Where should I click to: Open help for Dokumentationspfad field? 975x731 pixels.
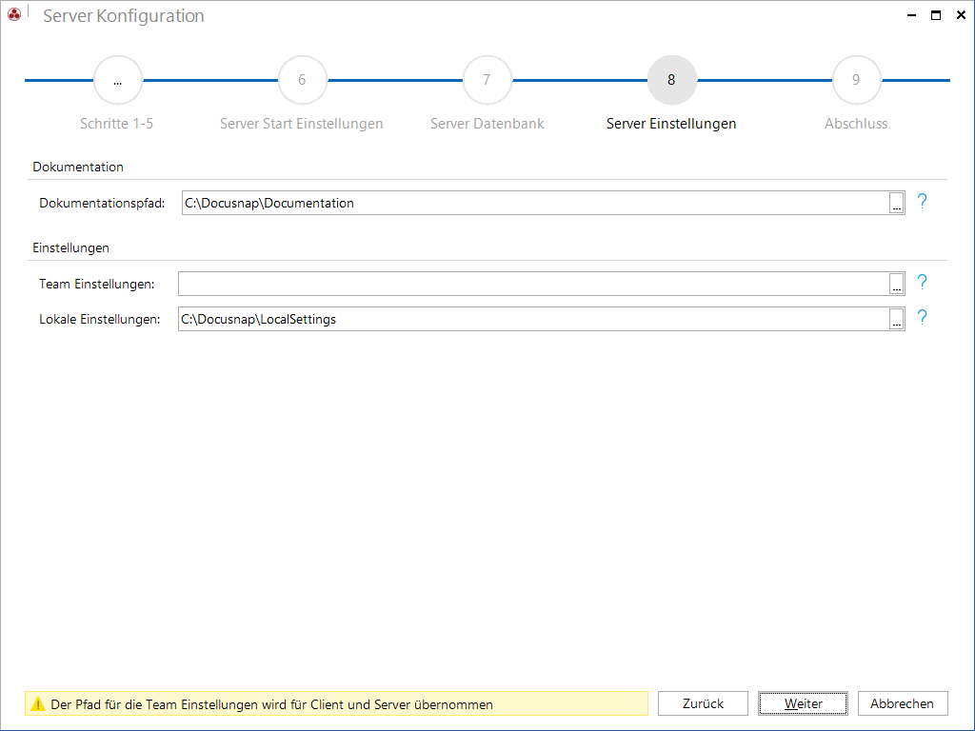click(922, 202)
